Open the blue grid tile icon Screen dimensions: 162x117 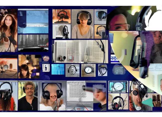[58, 69]
